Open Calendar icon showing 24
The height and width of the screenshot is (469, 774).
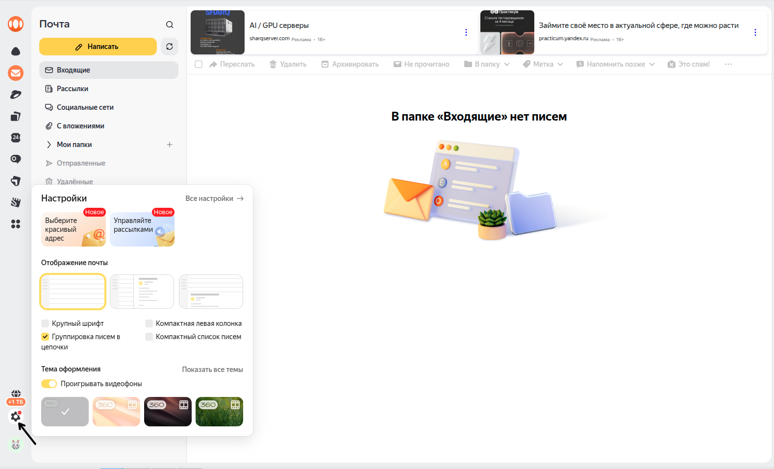pos(16,138)
